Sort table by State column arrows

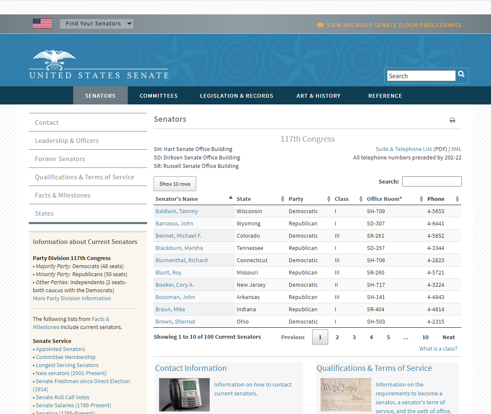pyautogui.click(x=283, y=199)
